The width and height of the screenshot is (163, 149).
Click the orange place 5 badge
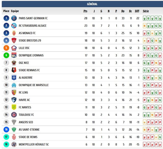click(x=6, y=48)
